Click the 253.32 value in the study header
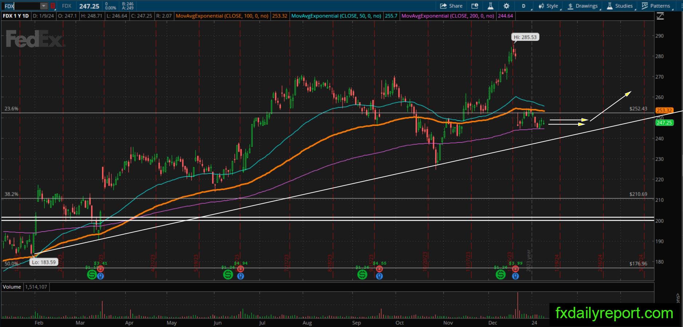 point(280,16)
